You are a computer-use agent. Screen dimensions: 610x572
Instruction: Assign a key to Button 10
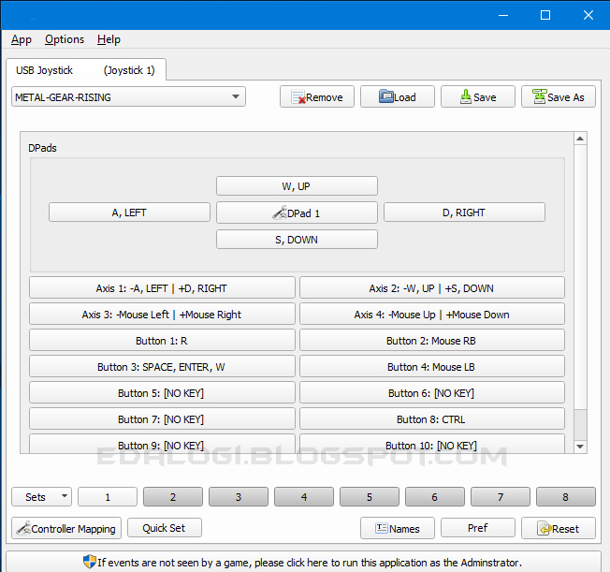[432, 444]
